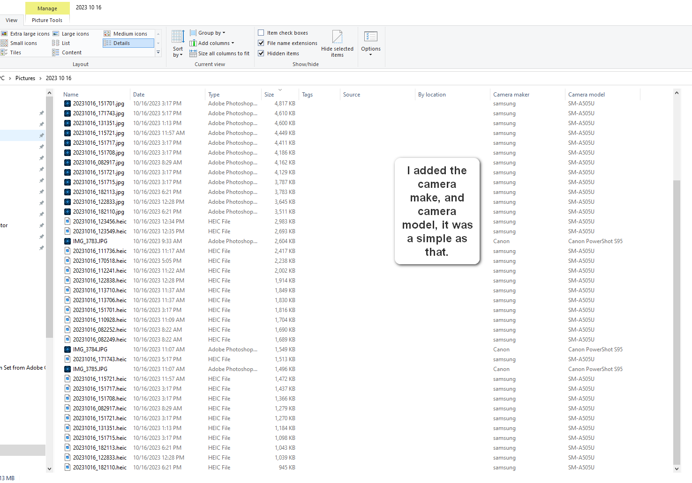Open the Group by dropdown
The width and height of the screenshot is (692, 483).
[208, 32]
